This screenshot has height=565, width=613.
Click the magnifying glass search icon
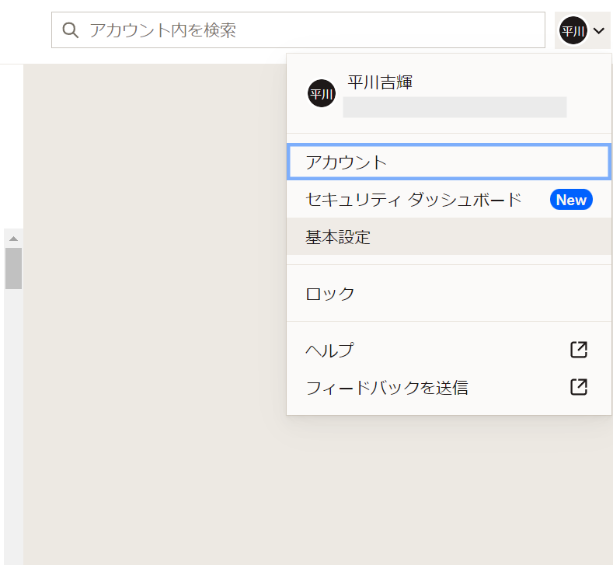71,30
